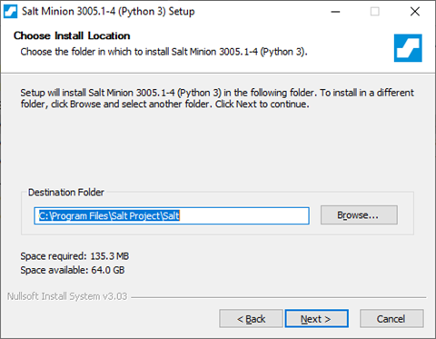Click inside the Destination Folder path field
The image size is (436, 339).
tap(172, 215)
